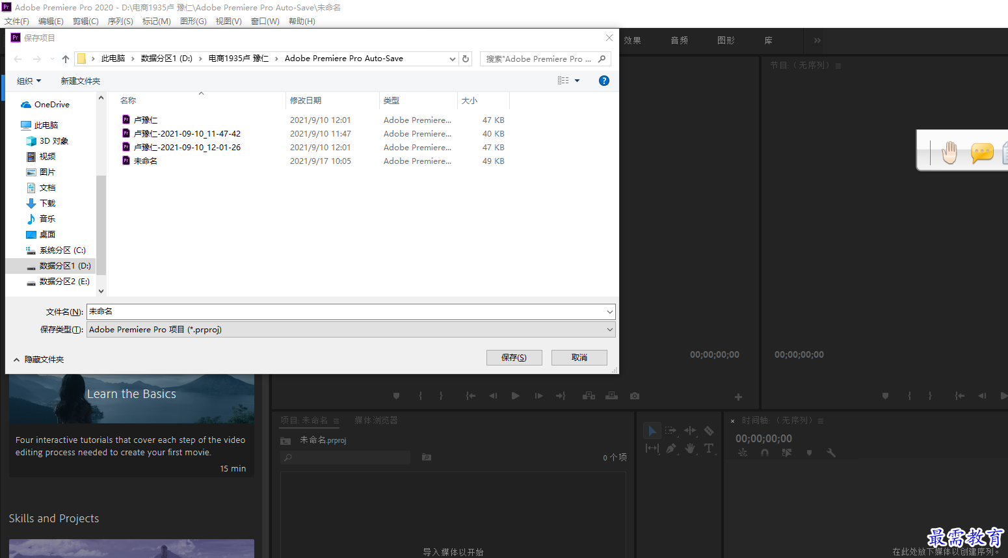The image size is (1008, 558).
Task: Sort files by 修改日期 column
Action: pos(332,100)
